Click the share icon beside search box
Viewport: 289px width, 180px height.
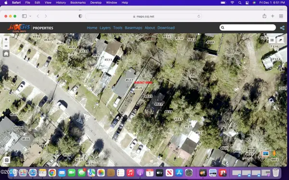coord(282,28)
